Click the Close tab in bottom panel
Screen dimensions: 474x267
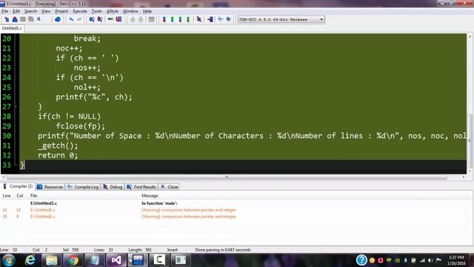[170, 187]
